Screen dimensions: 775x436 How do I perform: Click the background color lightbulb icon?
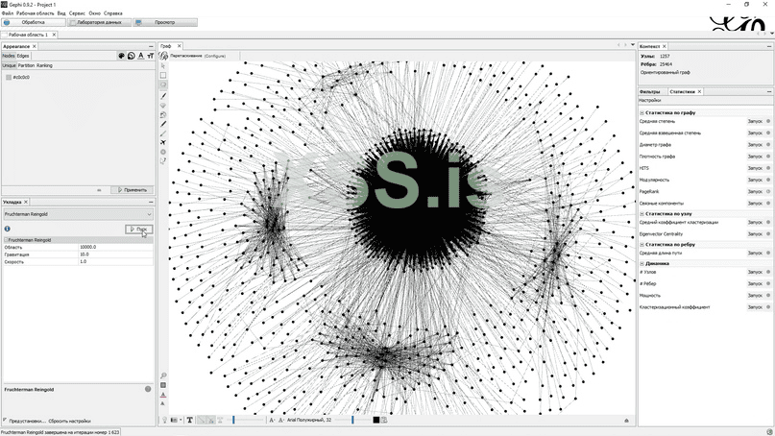click(164, 421)
